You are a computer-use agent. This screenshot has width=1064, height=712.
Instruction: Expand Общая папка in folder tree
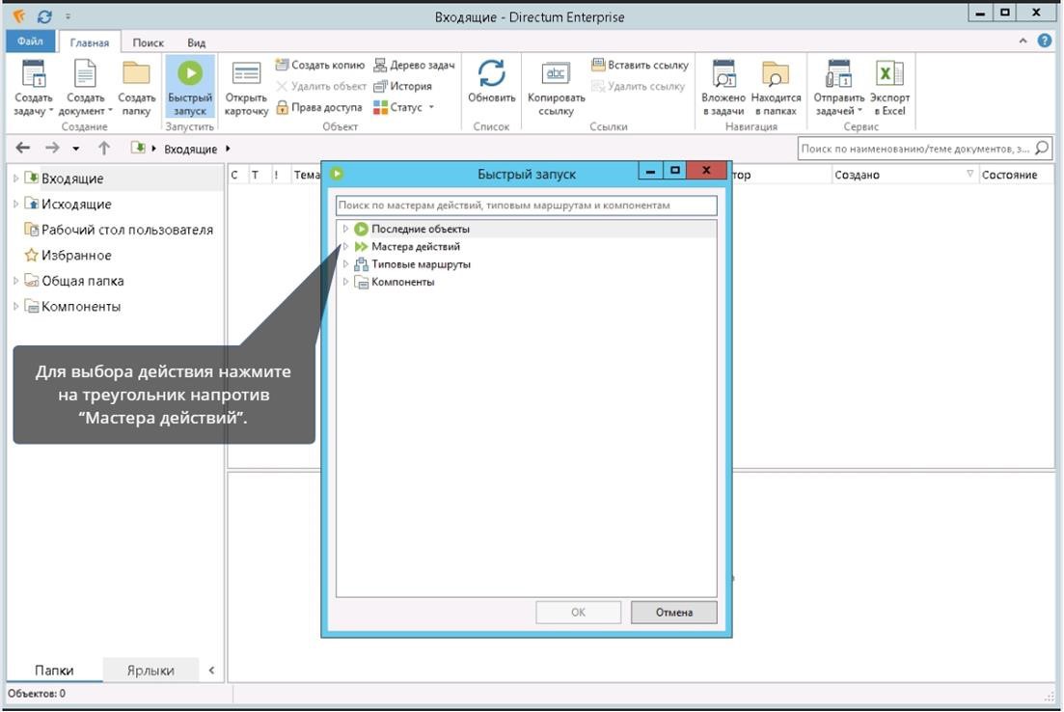pos(15,281)
